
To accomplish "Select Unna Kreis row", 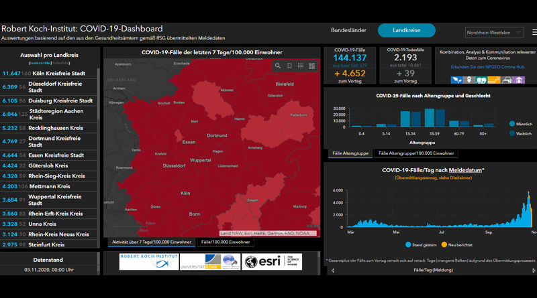I will (48, 224).
